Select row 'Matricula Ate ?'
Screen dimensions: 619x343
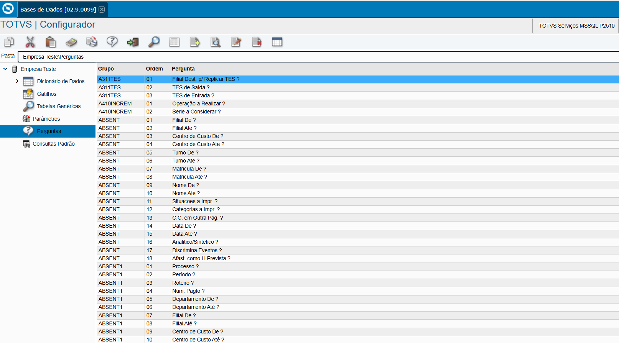pyautogui.click(x=357, y=177)
